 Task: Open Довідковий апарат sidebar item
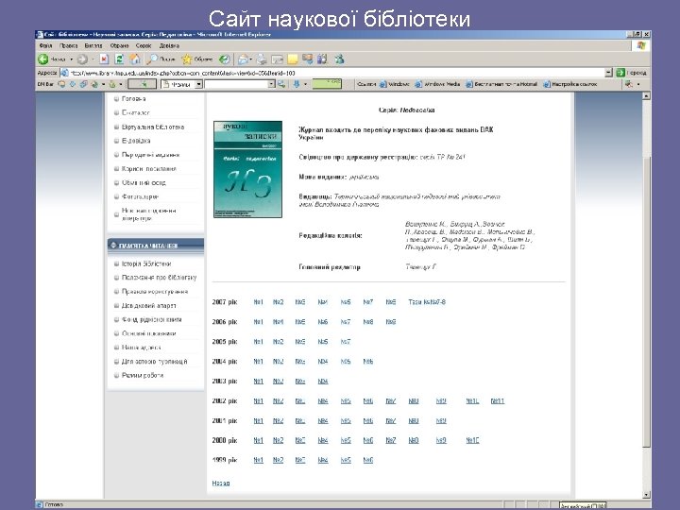tap(149, 305)
